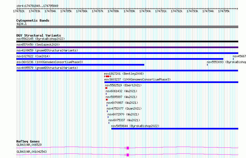
Task: Click the nsv4752077 (Quan2021) label
Action: [124, 108]
